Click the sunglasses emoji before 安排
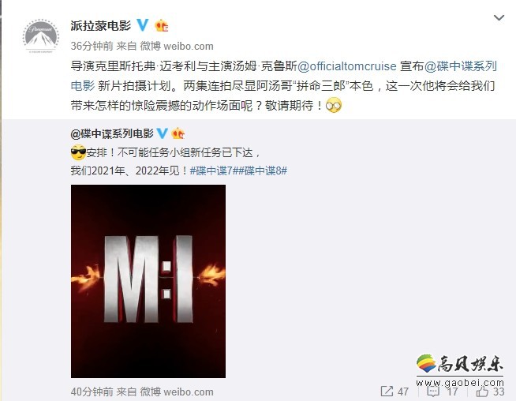The width and height of the screenshot is (516, 401). (78, 152)
